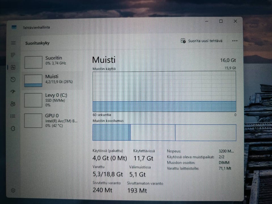272x204 pixels.
Task: Click the DIMM form factor value
Action: [224, 163]
